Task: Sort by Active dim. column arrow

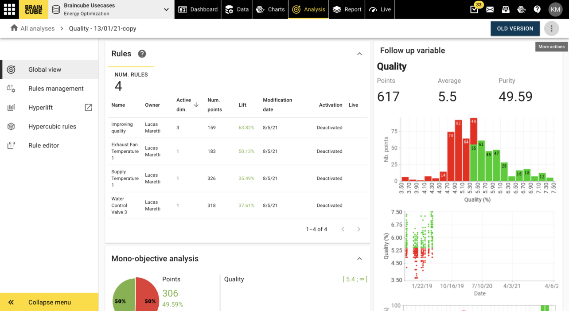Action: pyautogui.click(x=196, y=105)
